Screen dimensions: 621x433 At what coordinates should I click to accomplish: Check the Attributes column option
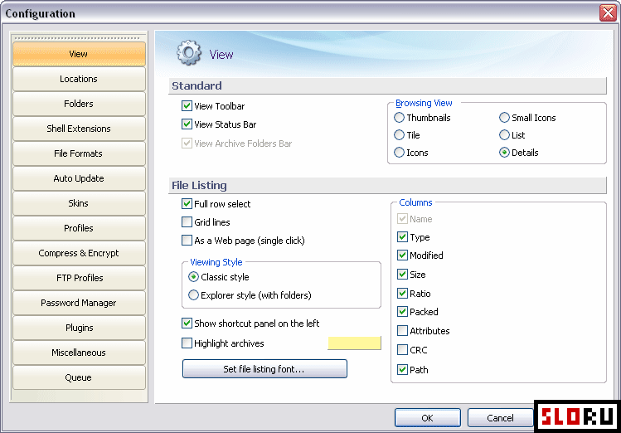(403, 331)
